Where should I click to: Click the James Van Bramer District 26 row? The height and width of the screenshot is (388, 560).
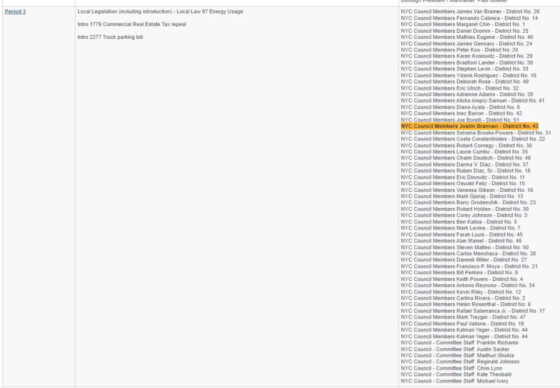coord(470,11)
